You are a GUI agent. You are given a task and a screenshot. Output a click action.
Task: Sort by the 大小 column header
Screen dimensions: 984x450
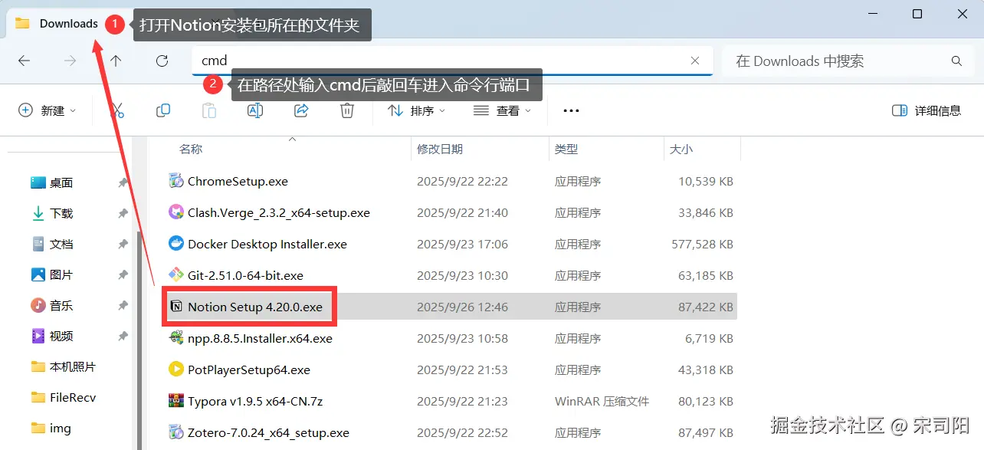681,149
